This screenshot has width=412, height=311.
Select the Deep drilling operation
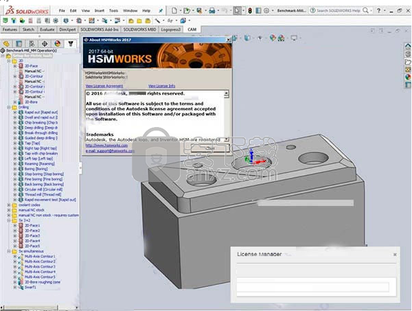(x=41, y=128)
